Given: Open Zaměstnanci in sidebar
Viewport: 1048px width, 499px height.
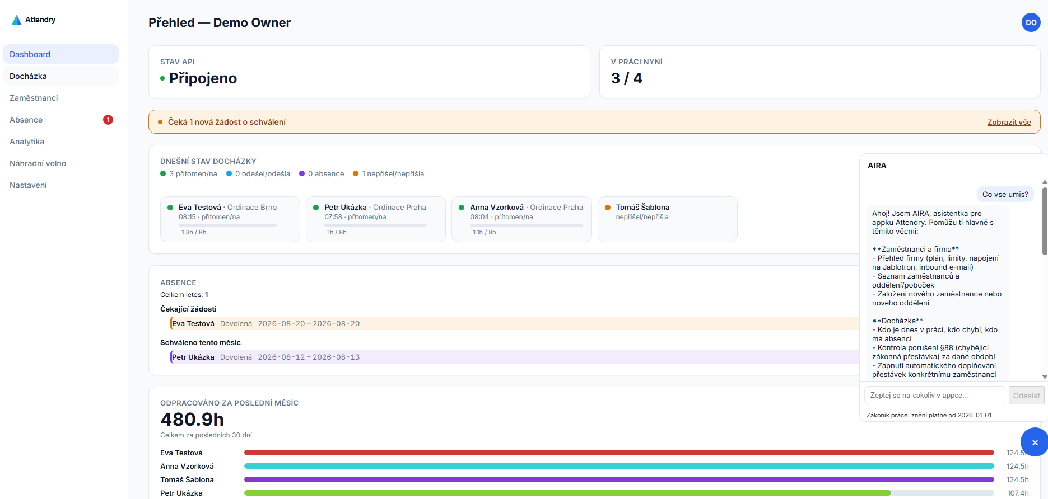Looking at the screenshot, I should [x=60, y=98].
